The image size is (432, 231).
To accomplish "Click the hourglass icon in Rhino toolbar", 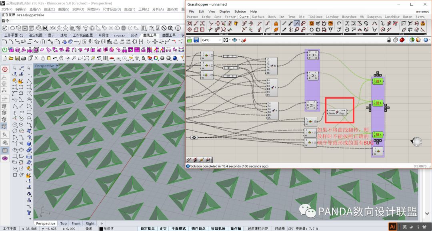I will click(x=158, y=28).
